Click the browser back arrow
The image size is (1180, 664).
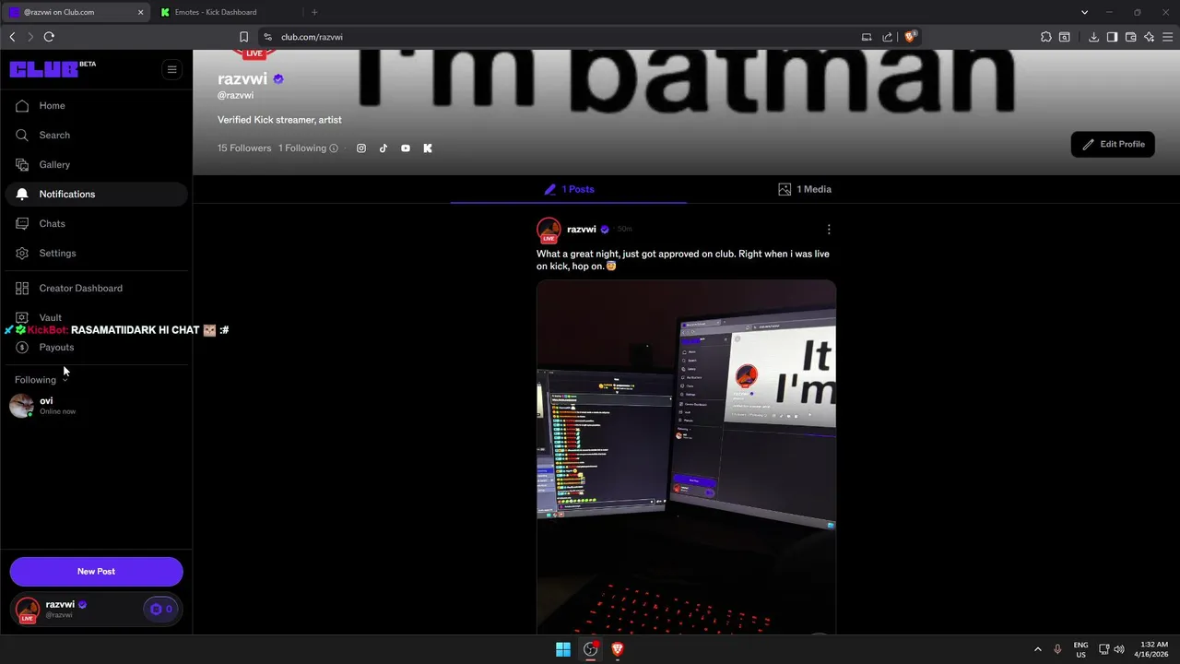click(12, 37)
